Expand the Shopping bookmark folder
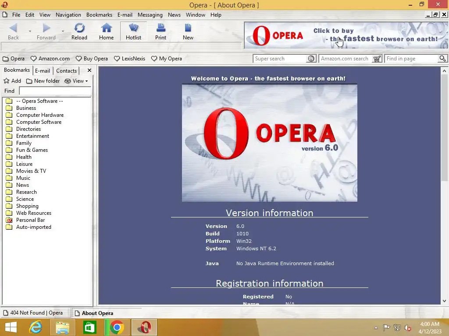Viewport: 449px width, 336px height. click(x=22, y=206)
